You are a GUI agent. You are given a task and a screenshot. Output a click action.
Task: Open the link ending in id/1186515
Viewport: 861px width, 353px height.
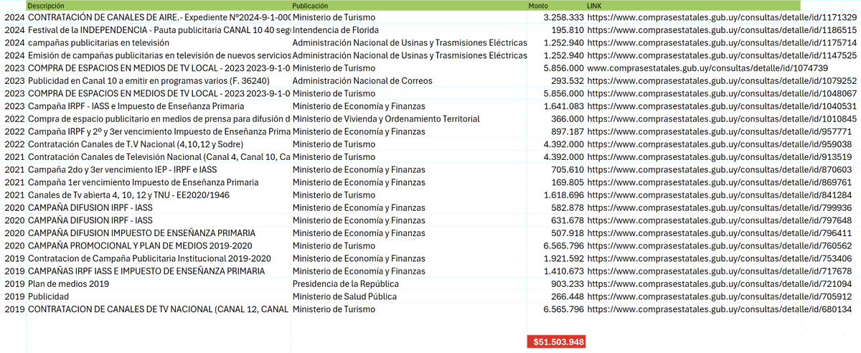[722, 30]
